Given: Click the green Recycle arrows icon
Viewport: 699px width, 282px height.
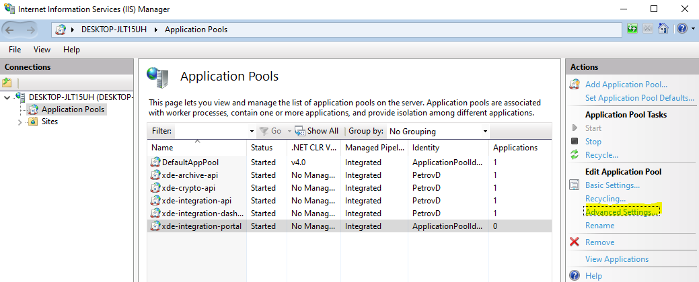Looking at the screenshot, I should click(575, 155).
